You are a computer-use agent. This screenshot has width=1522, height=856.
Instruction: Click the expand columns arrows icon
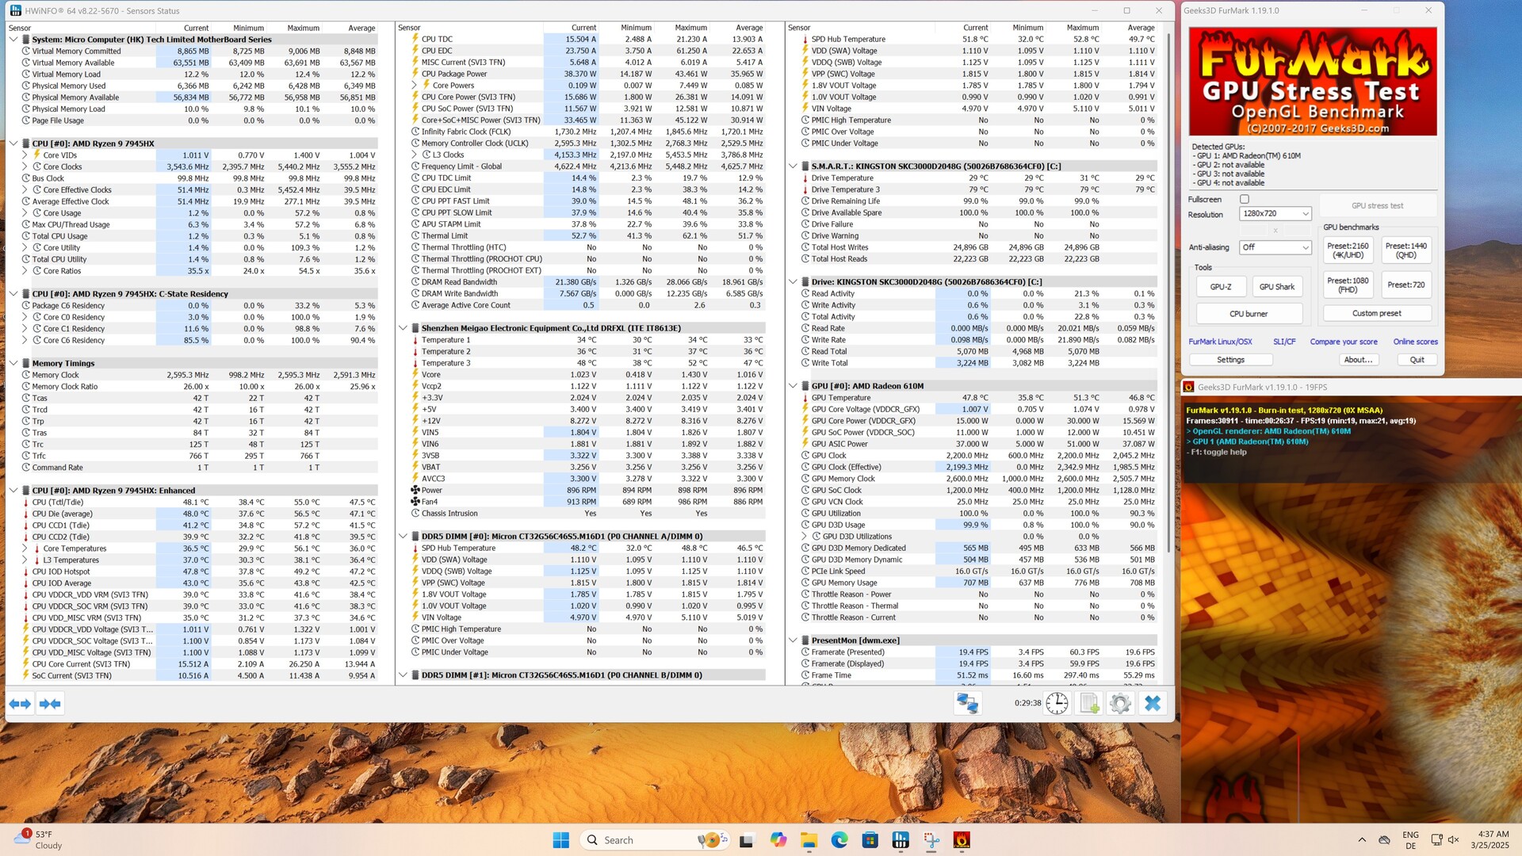21,704
